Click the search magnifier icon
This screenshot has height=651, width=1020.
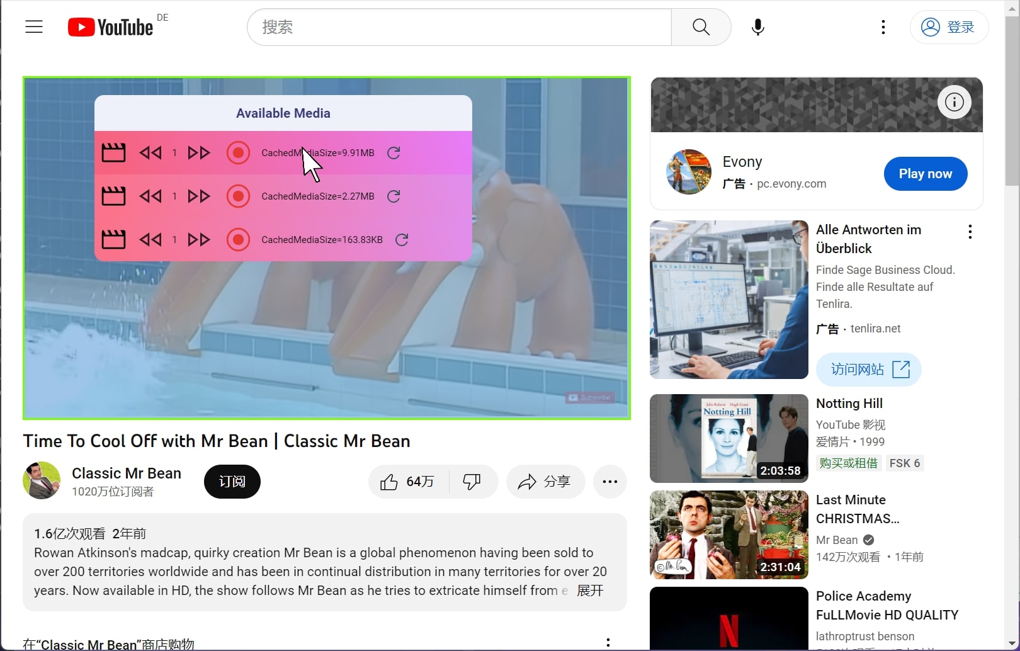(x=700, y=27)
